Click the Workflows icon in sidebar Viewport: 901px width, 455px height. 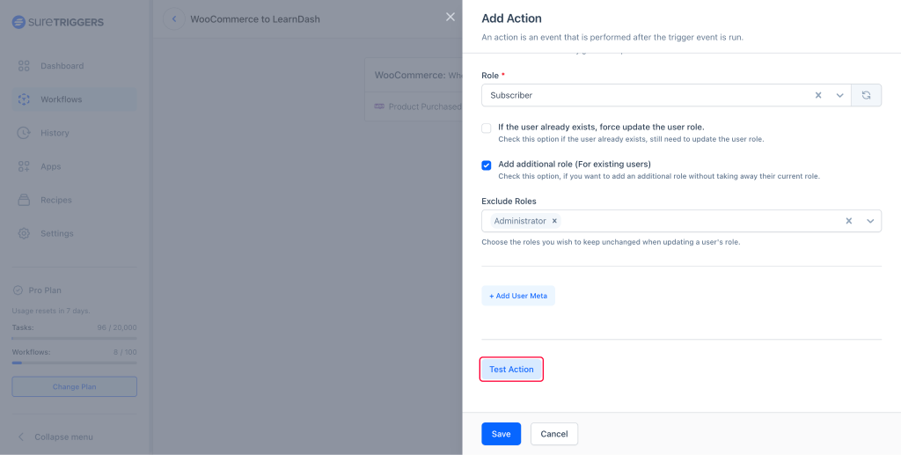tap(24, 99)
